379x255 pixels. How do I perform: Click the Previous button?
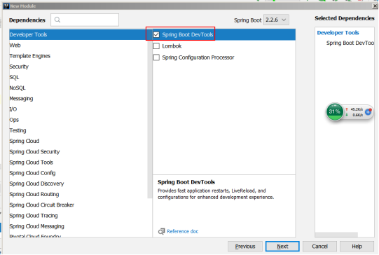pyautogui.click(x=245, y=247)
